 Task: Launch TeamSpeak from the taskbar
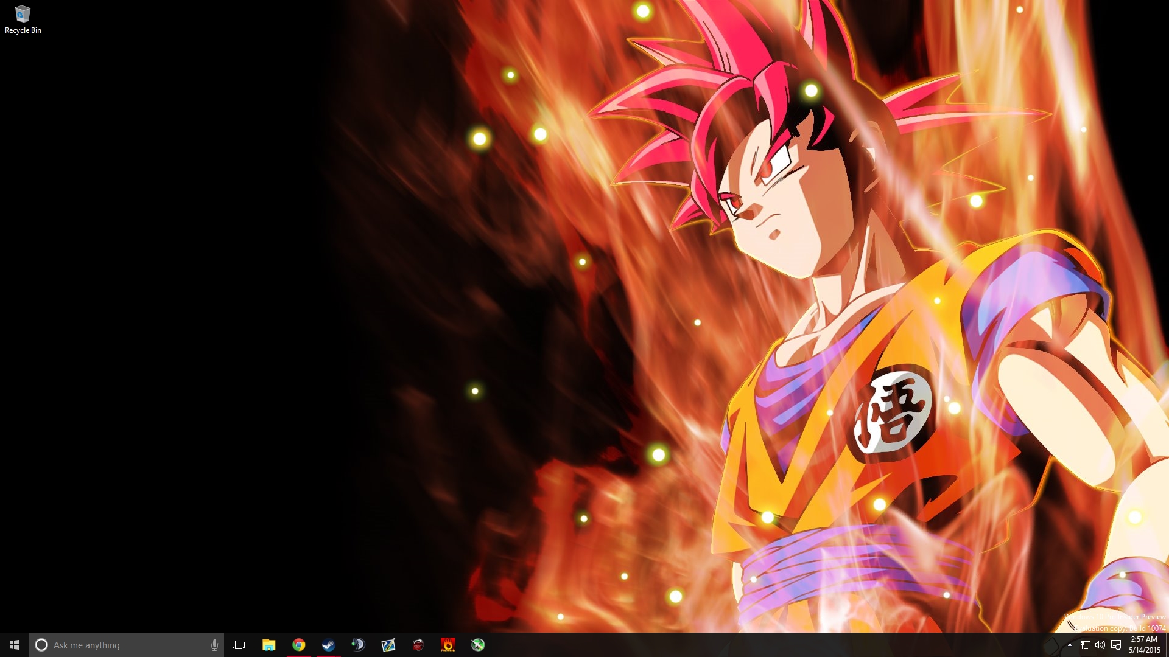click(358, 645)
